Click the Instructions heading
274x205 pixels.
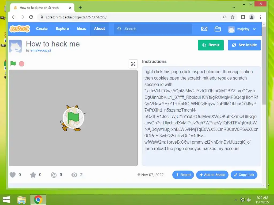(x=154, y=62)
